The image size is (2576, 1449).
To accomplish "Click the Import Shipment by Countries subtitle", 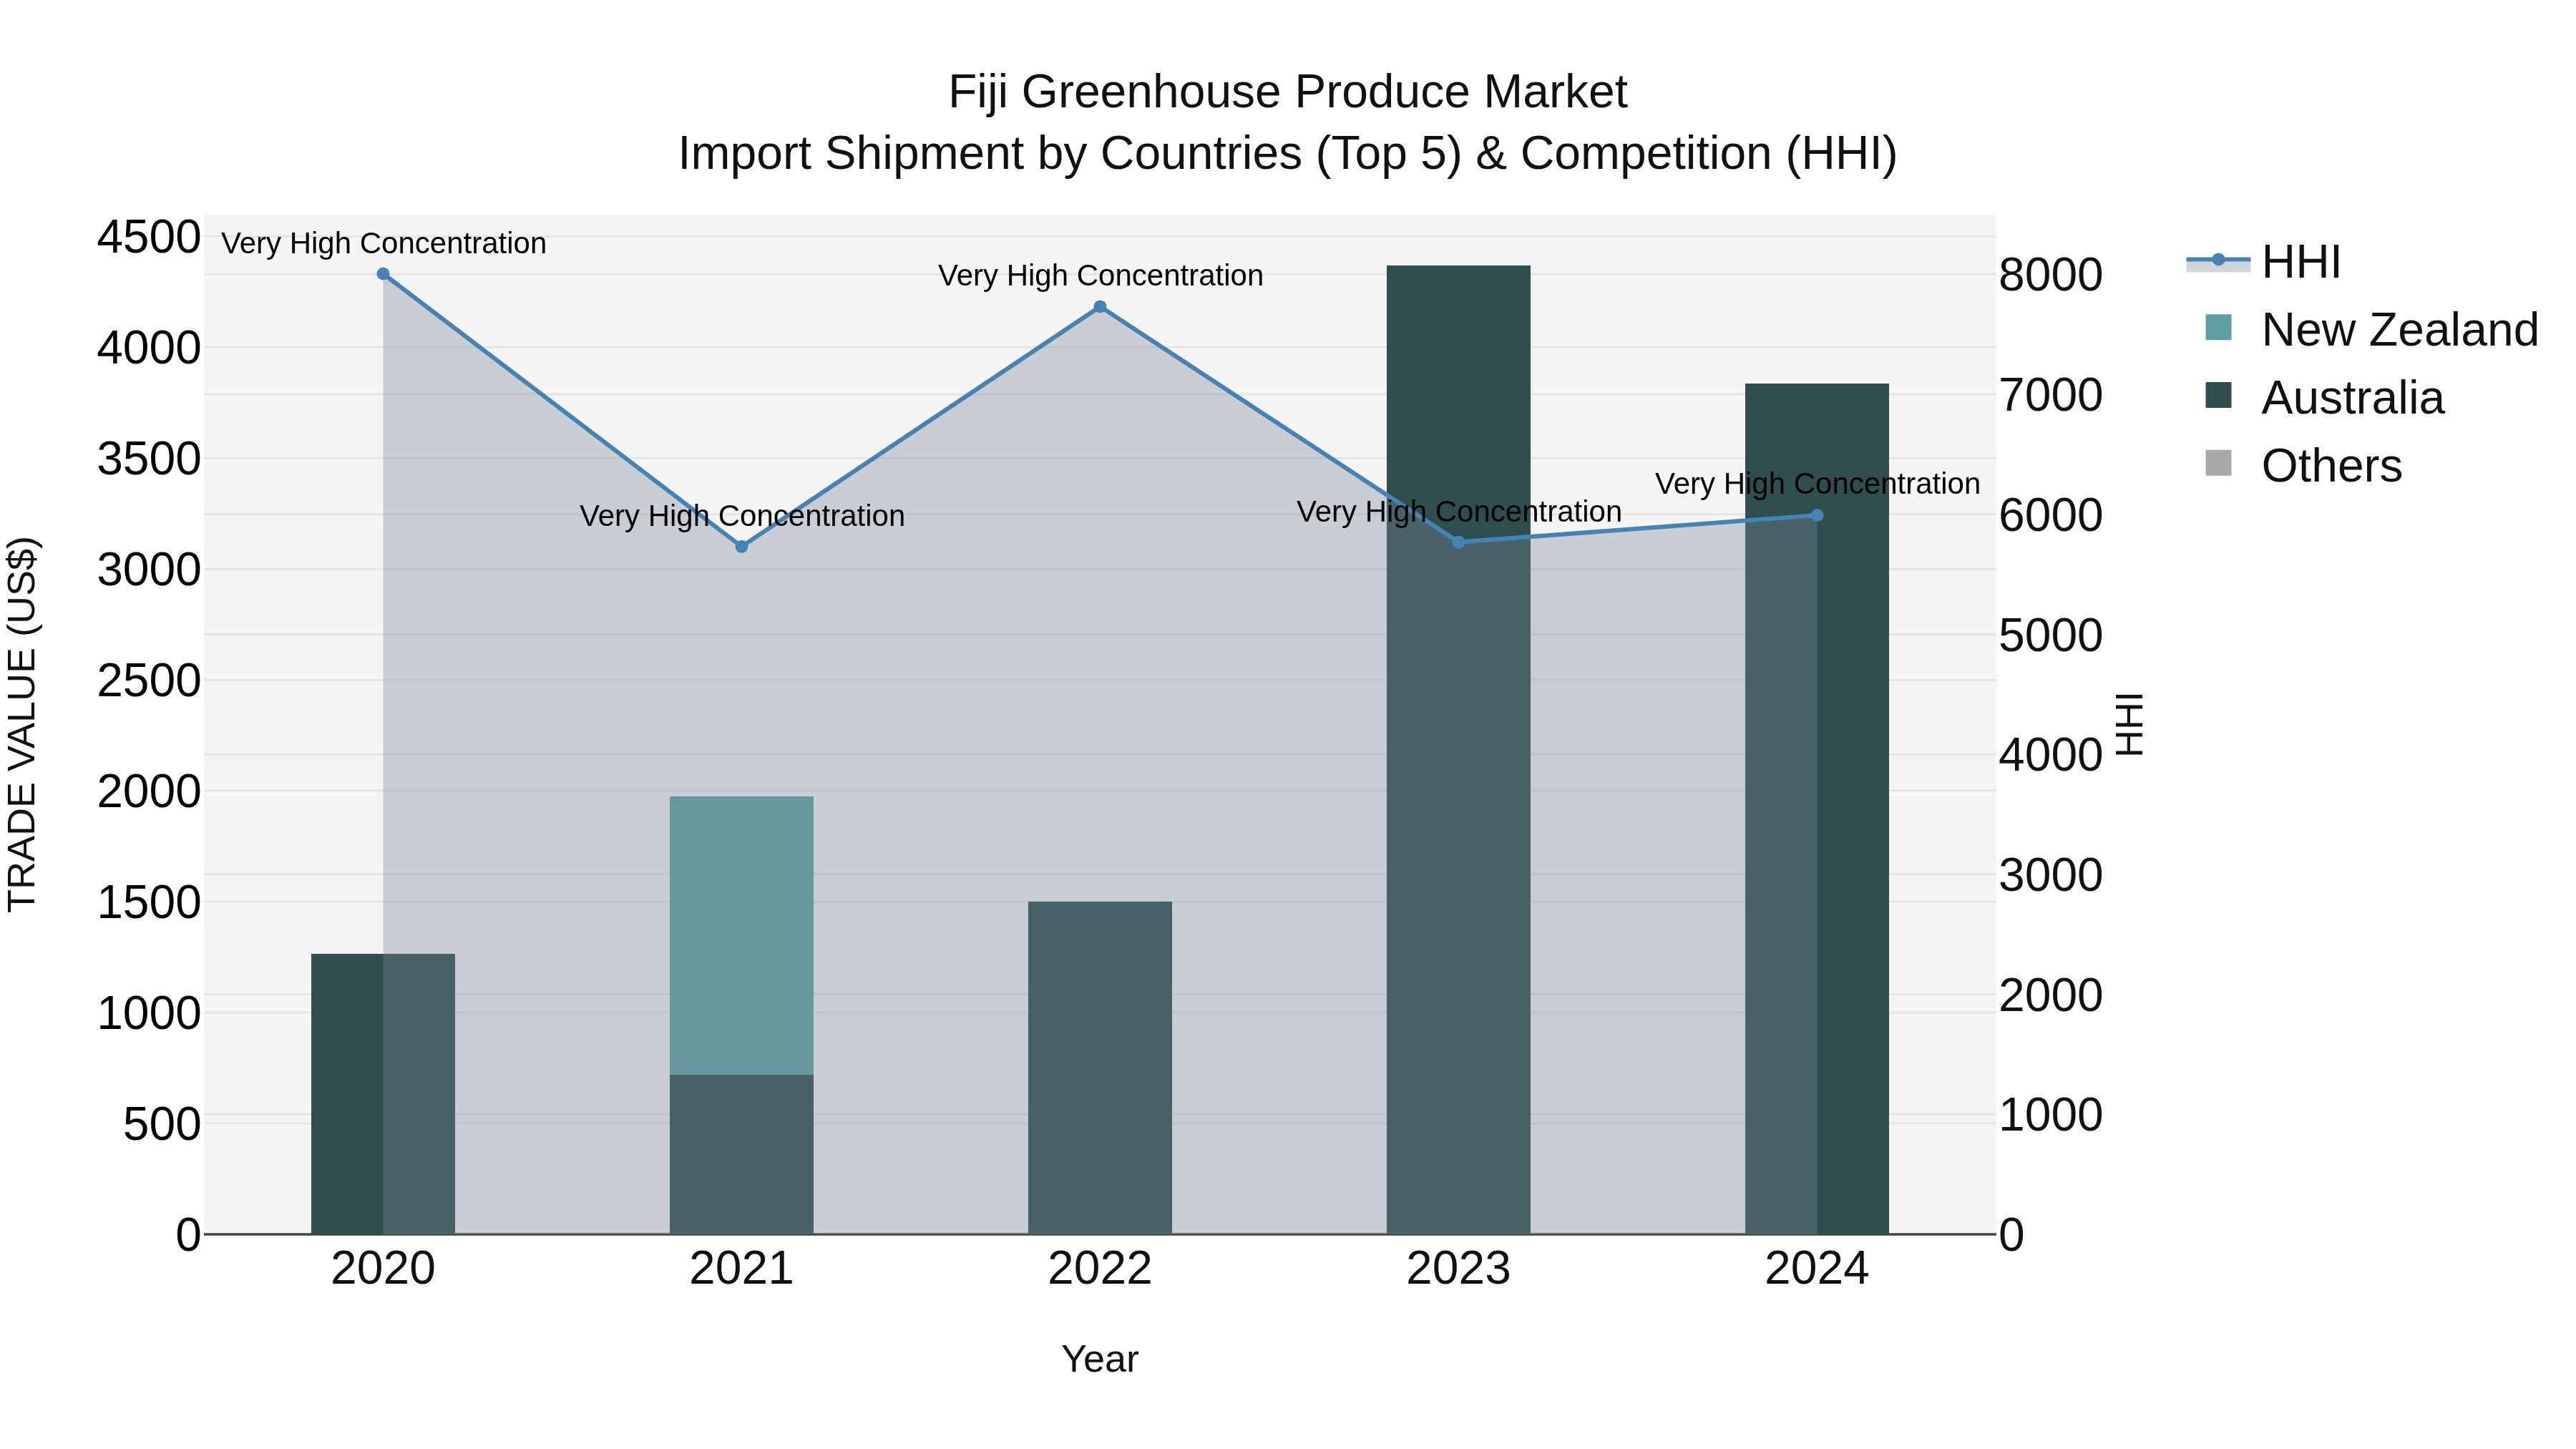I will 1288,154.
